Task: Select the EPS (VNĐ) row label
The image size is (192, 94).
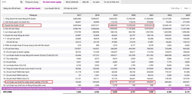Action: tap(8, 92)
